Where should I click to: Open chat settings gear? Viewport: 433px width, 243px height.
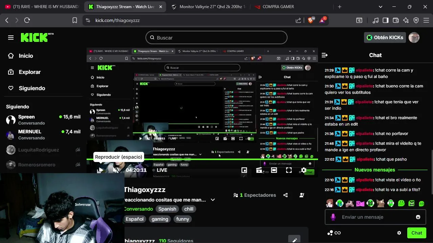click(399, 233)
